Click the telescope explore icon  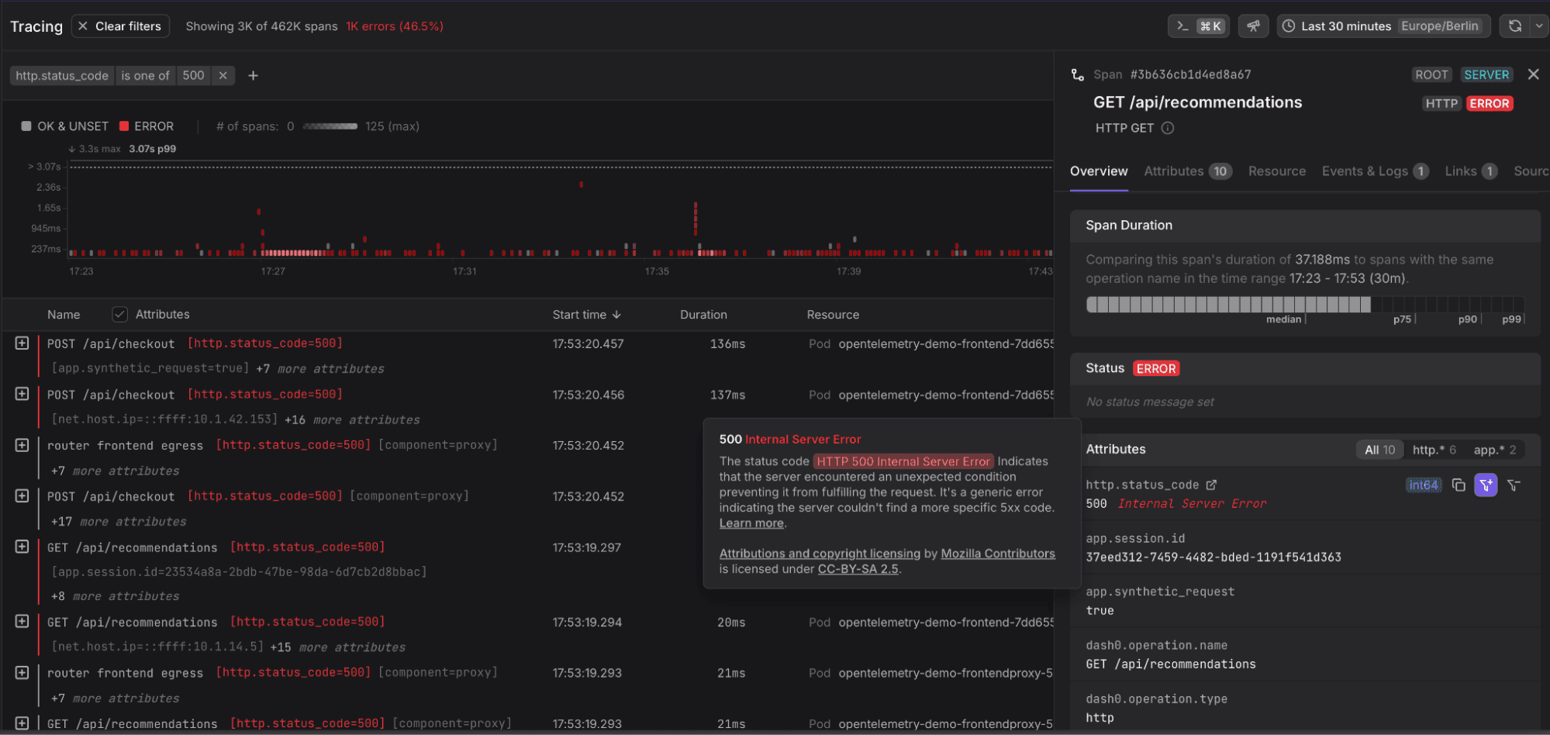[x=1253, y=26]
